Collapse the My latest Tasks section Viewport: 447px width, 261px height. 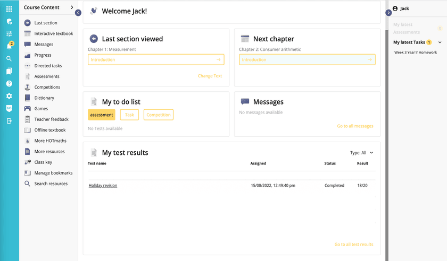click(x=440, y=42)
